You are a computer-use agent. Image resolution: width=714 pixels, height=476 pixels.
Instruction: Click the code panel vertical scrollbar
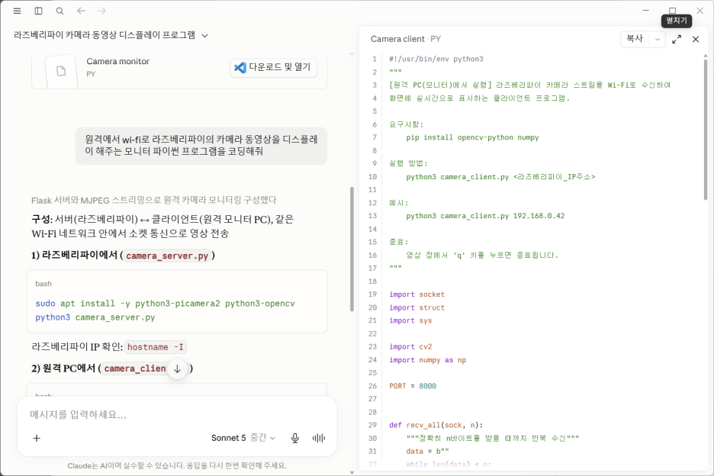[706, 130]
